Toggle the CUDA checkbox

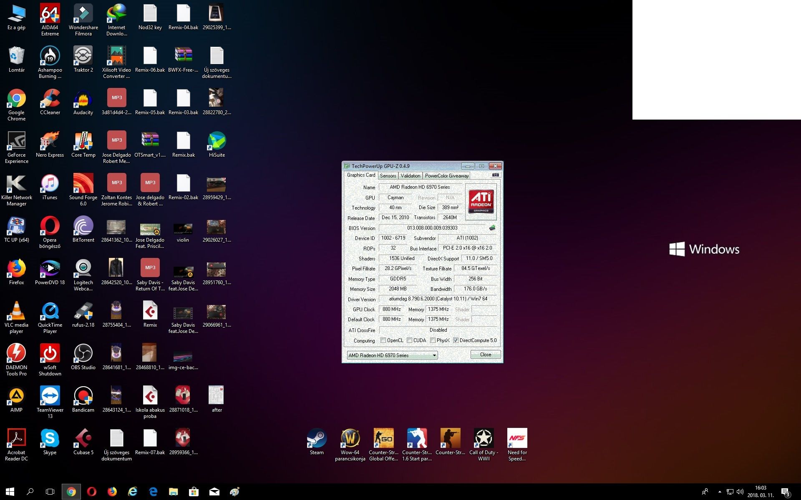point(410,340)
